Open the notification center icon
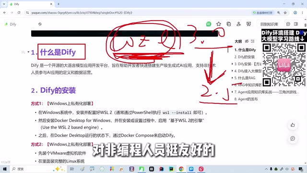This screenshot has width=307, height=173. [301, 169]
